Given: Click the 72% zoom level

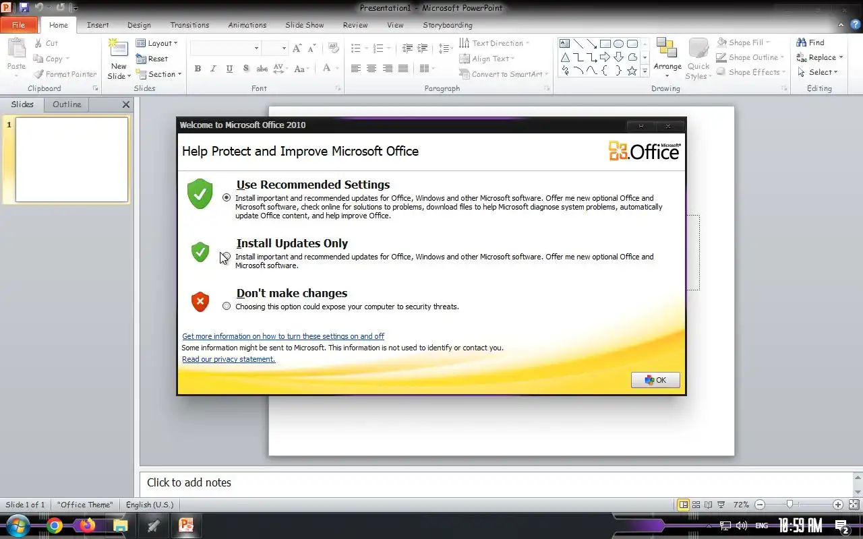Looking at the screenshot, I should tap(741, 505).
